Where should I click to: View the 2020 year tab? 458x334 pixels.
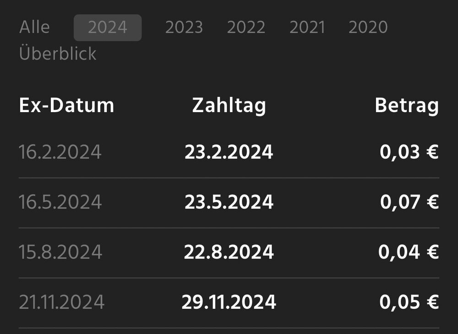click(x=368, y=27)
